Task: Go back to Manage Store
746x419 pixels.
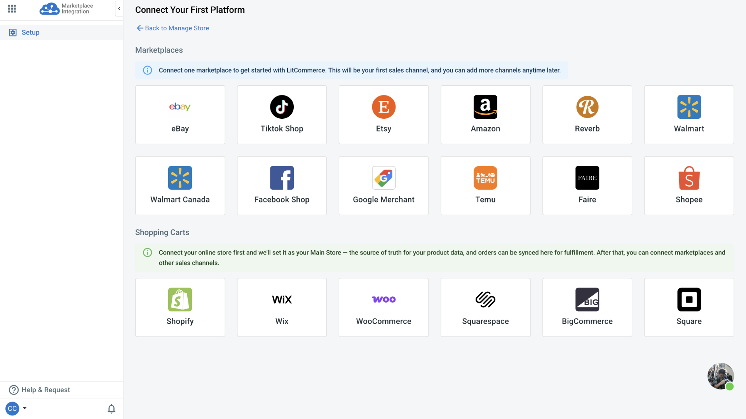Action: (173, 28)
